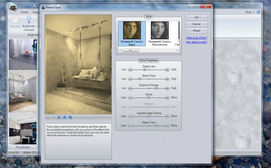Click the Vignette Edge Fading slider handle
This screenshot has width=271, height=168.
click(x=148, y=116)
